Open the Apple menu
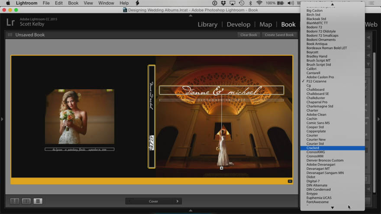The width and height of the screenshot is (381, 214). click(8, 3)
